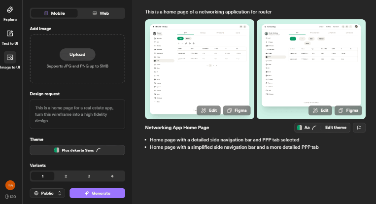Click the Networking App Home Page title
The width and height of the screenshot is (376, 204).
pos(177,128)
